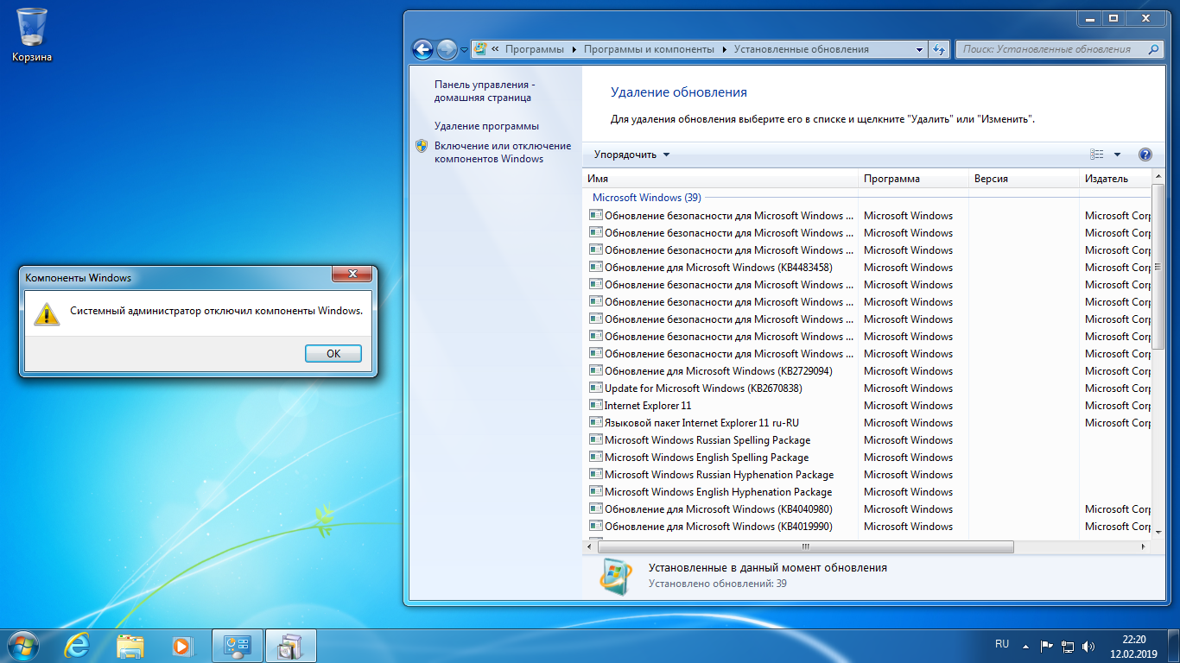Click the search field Поиск: Установленные обновления

pyautogui.click(x=1054, y=50)
